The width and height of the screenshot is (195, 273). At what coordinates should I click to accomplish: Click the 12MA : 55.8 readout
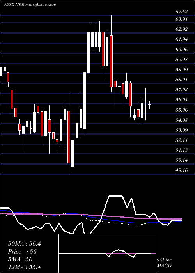click(24, 267)
